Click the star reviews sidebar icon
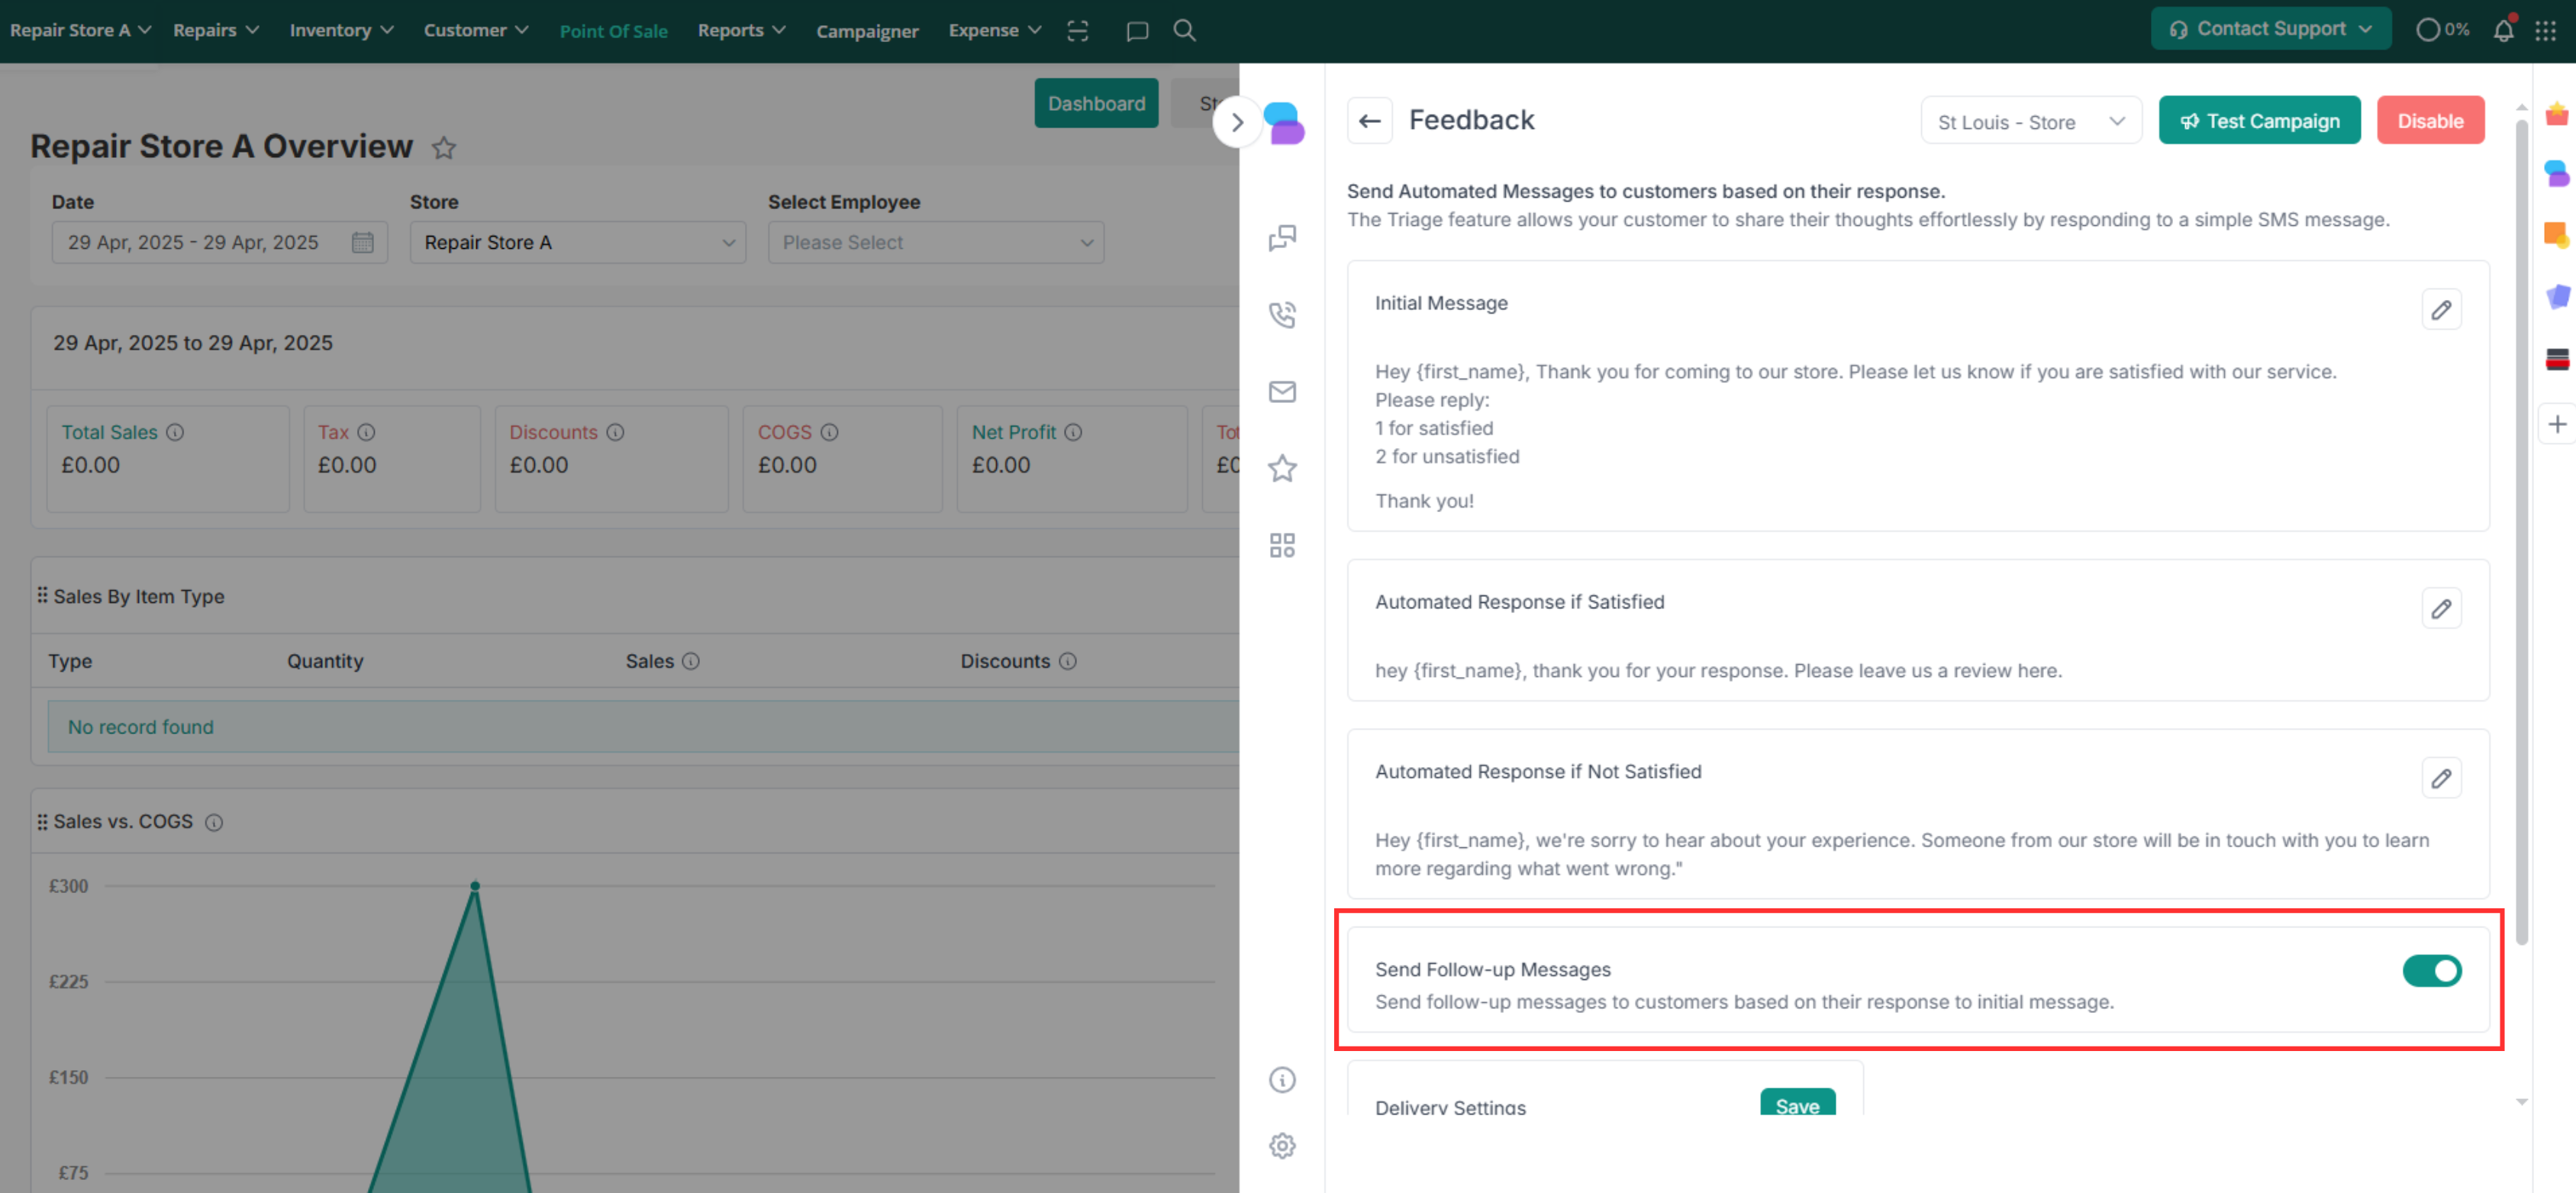 pos(1282,468)
